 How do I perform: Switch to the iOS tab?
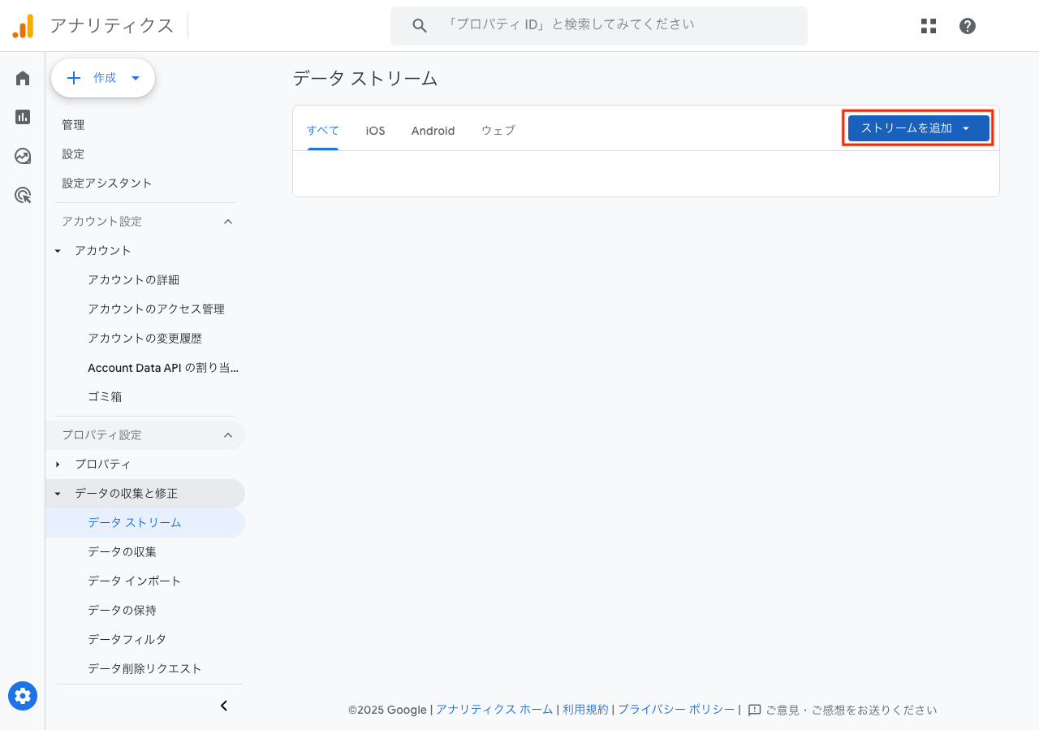[x=374, y=130]
